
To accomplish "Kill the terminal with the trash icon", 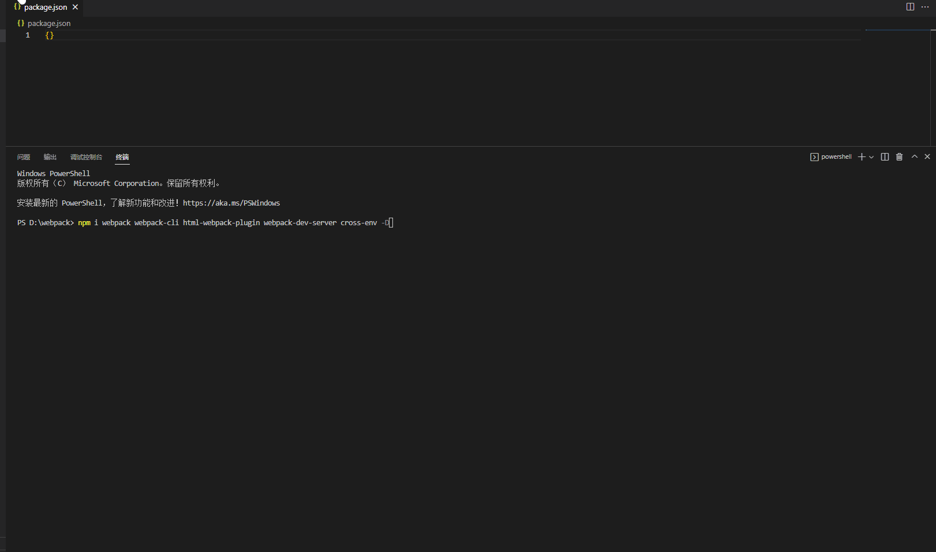I will coord(899,156).
